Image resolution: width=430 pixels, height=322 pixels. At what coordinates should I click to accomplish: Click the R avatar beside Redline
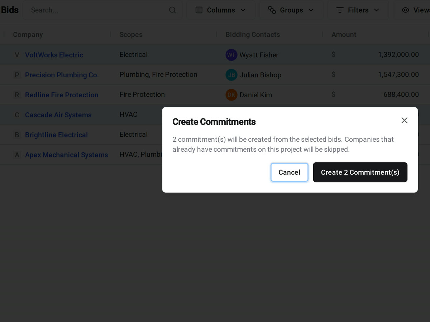[17, 95]
